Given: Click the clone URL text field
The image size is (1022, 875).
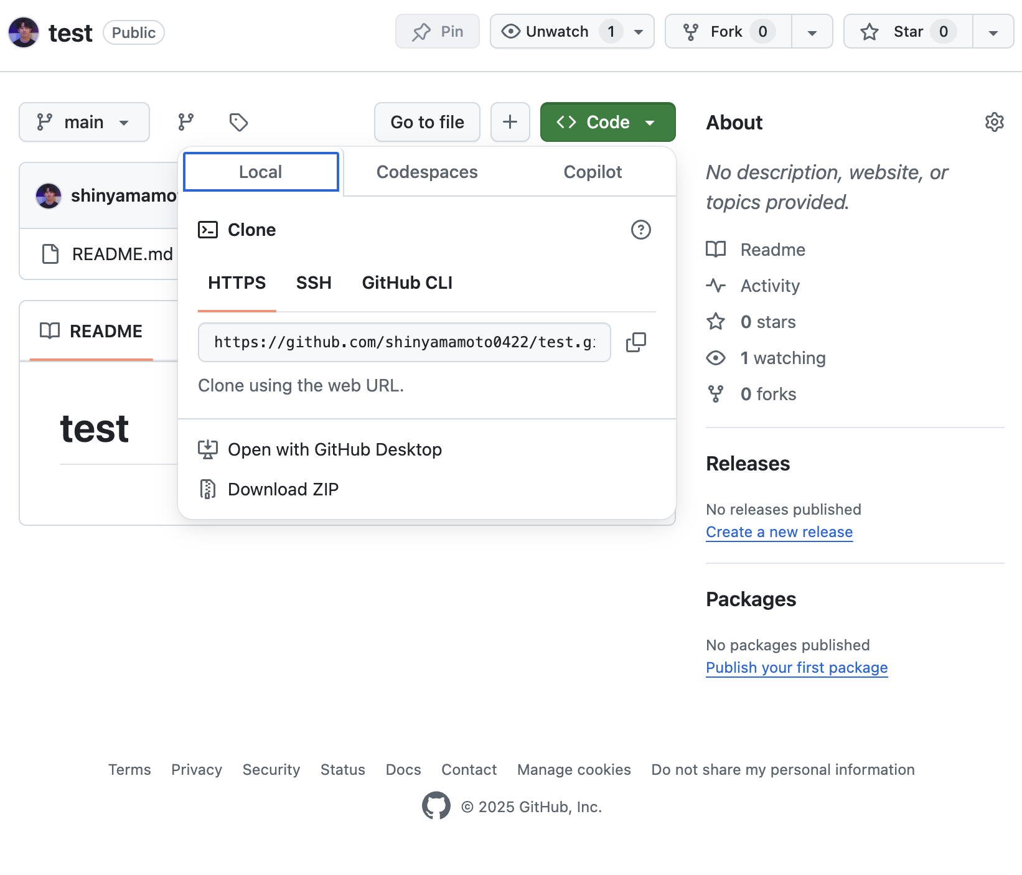Looking at the screenshot, I should click(x=405, y=342).
